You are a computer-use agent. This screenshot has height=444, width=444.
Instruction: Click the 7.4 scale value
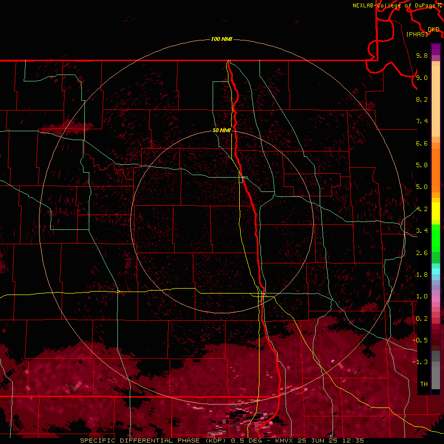[x=422, y=121]
